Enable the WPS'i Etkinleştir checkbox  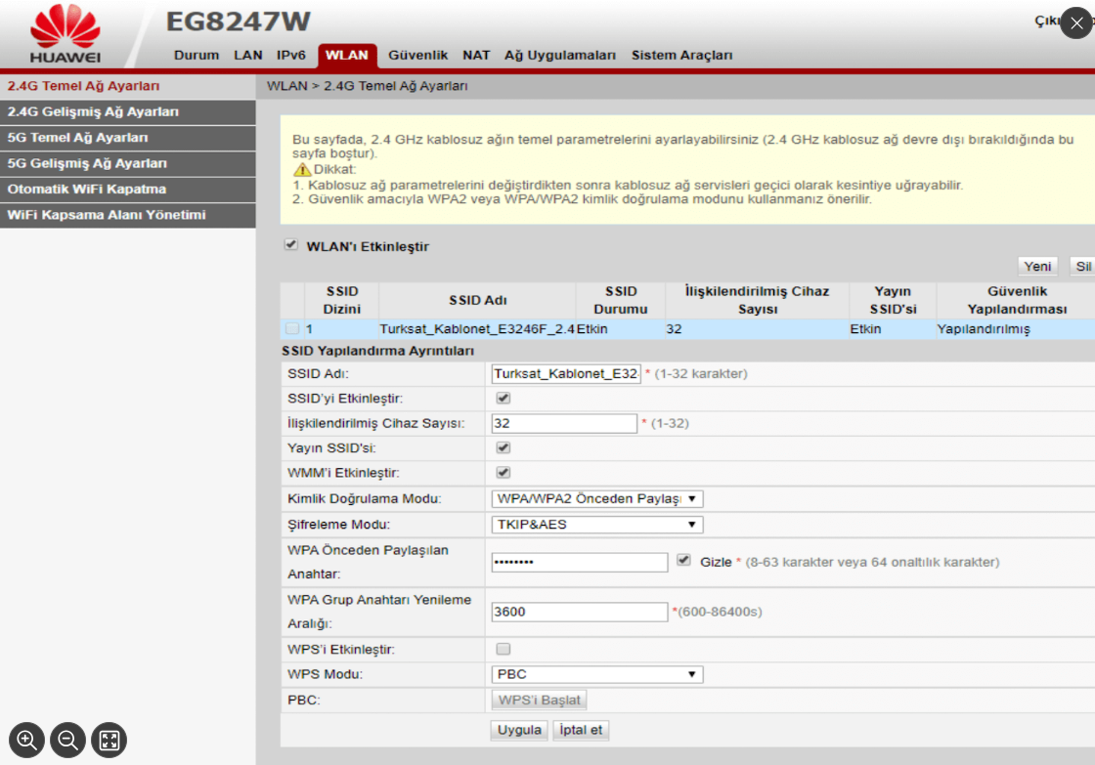(503, 649)
